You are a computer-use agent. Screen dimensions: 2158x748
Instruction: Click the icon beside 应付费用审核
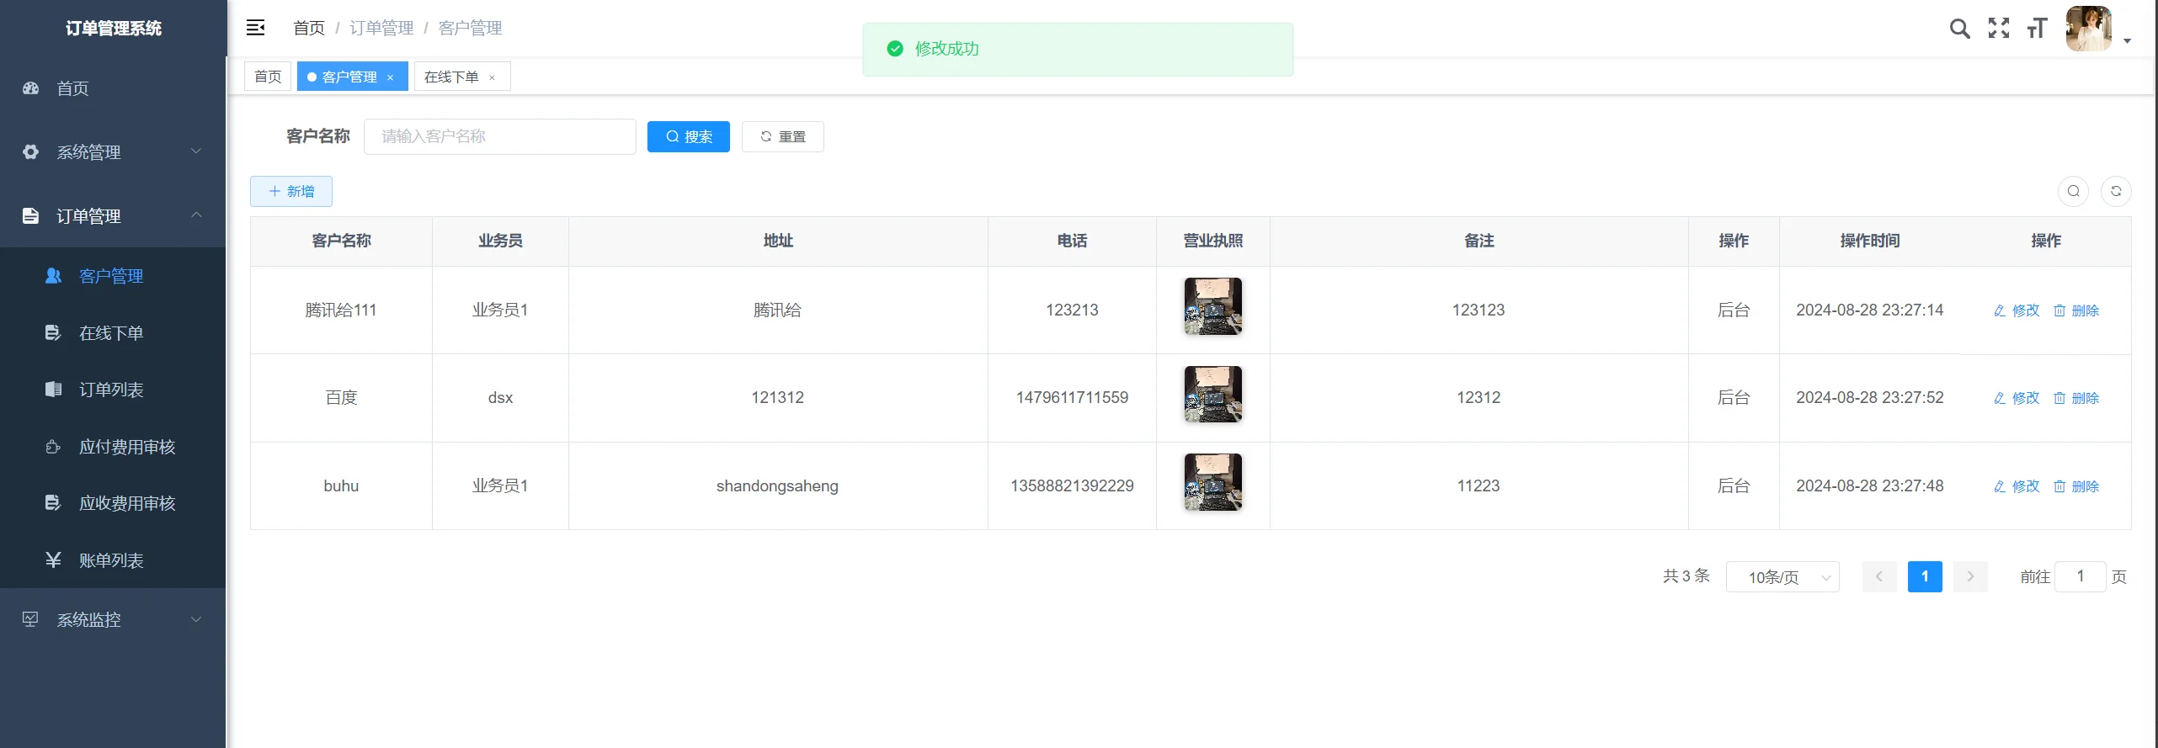point(53,446)
